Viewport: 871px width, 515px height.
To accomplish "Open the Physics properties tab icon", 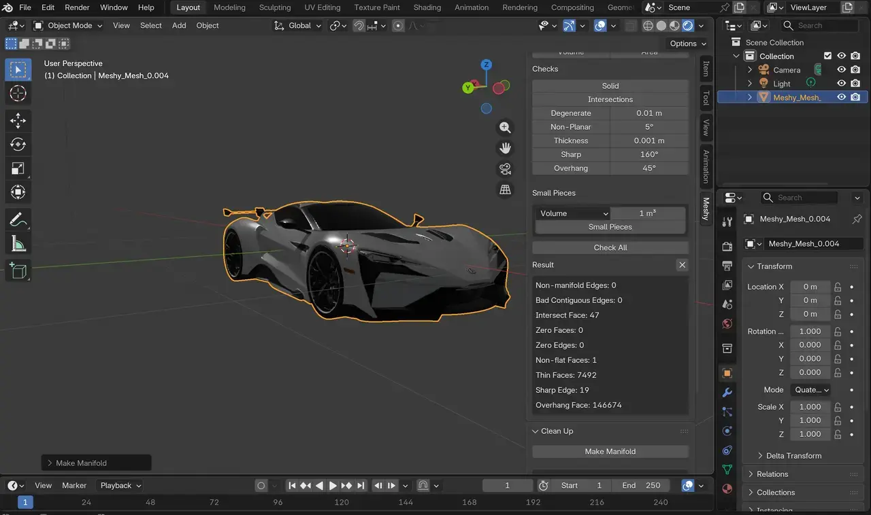I will point(727,431).
